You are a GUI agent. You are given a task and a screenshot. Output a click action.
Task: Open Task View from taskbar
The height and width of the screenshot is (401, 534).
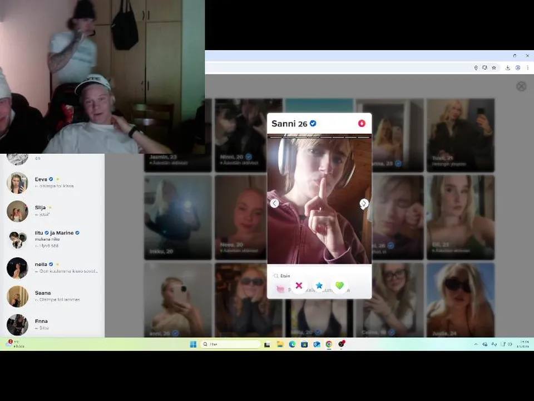[x=268, y=344]
